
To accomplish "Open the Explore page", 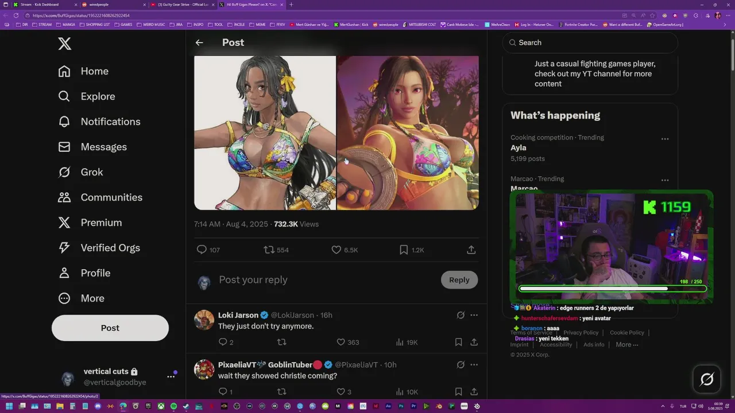I will 87,96.
